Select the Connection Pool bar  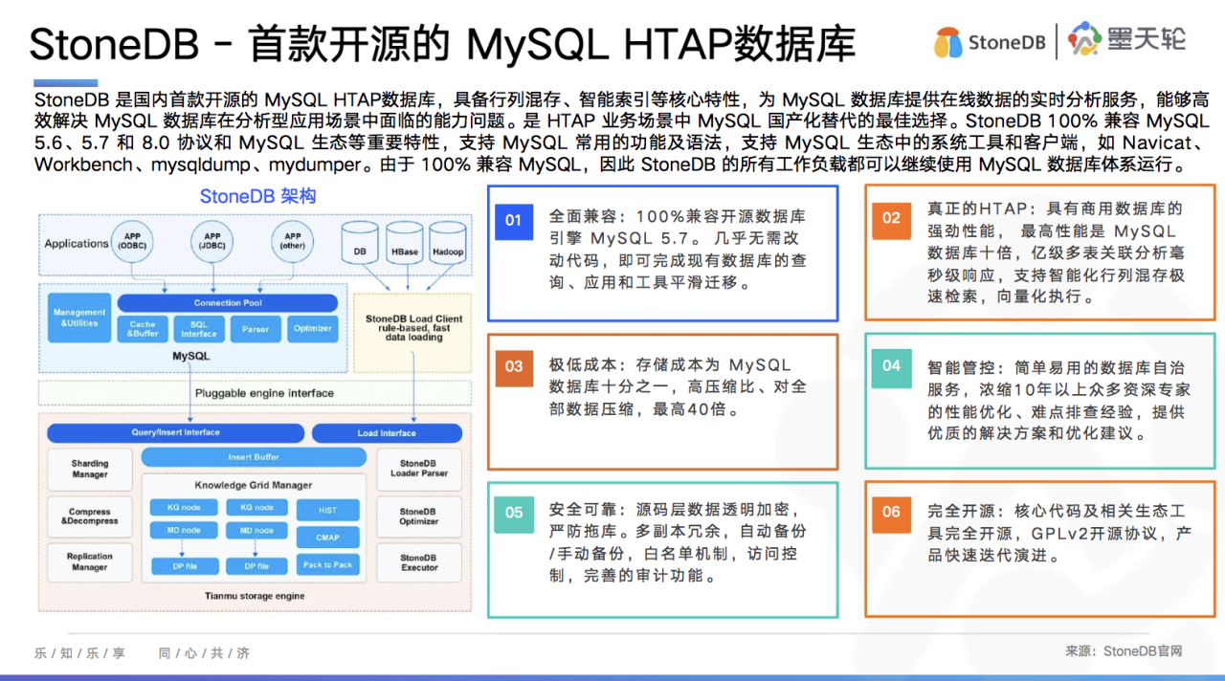228,303
